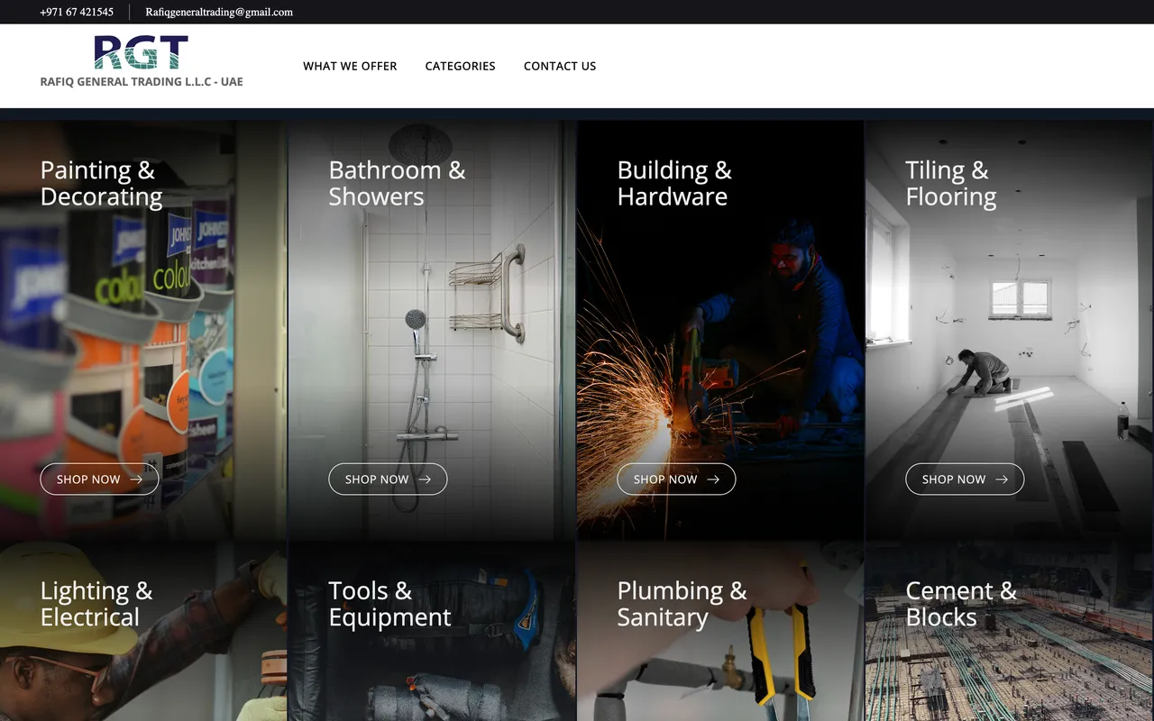The height and width of the screenshot is (721, 1154).
Task: Click Shop Now under Painting & Decorating
Action: 99,479
